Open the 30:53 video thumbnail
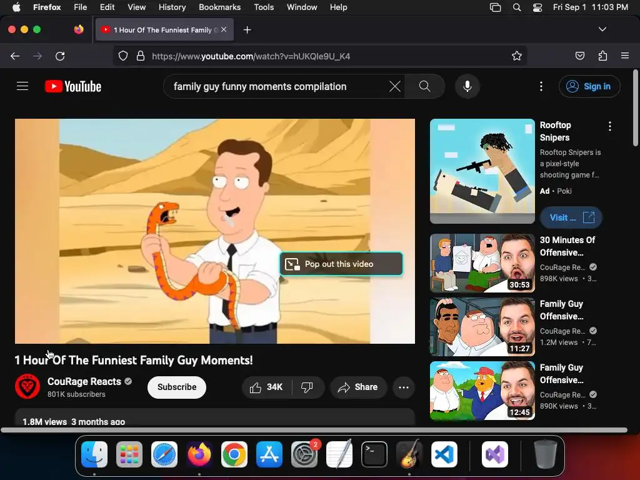This screenshot has height=480, width=640. [482, 263]
